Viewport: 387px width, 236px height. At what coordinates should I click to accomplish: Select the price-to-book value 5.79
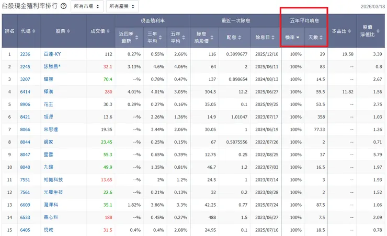tap(378, 155)
